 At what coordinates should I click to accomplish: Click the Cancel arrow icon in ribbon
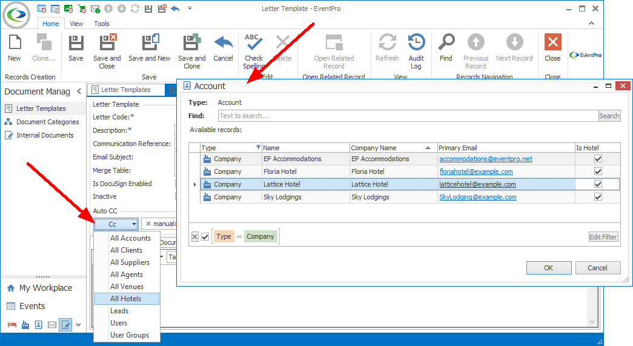224,42
